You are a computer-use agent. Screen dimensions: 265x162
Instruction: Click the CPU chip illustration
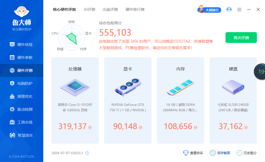click(x=75, y=87)
